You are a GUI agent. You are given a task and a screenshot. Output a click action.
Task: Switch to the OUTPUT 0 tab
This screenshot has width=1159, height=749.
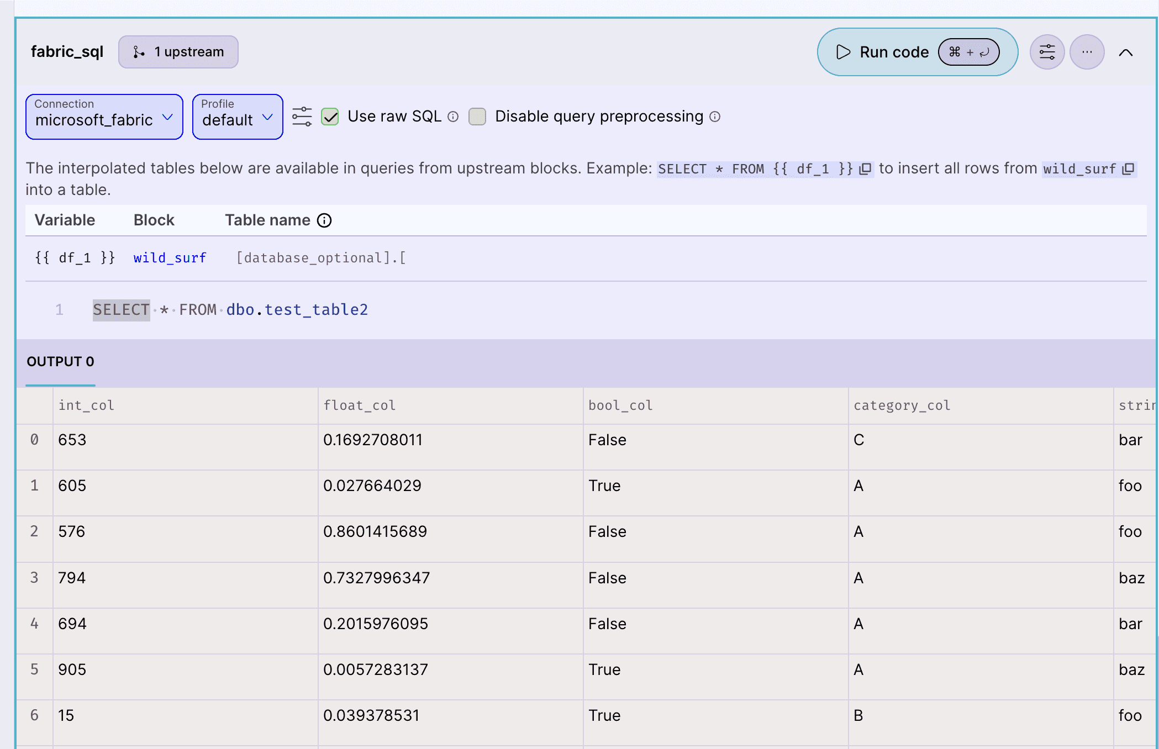coord(60,362)
